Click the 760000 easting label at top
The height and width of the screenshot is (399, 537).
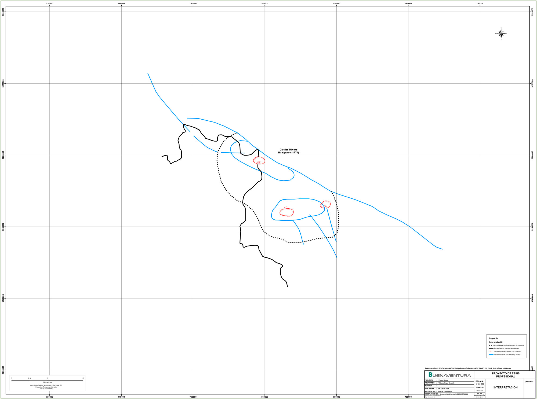tap(264, 3)
